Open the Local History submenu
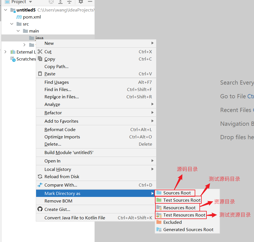The width and height of the screenshot is (254, 242). point(96,169)
